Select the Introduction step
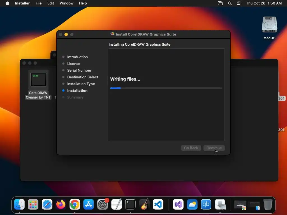 [x=77, y=57]
